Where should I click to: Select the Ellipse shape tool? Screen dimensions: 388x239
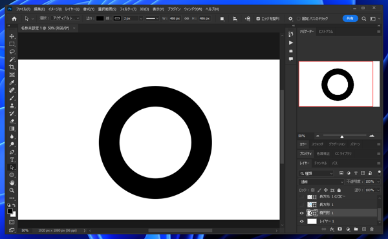tap(12, 175)
